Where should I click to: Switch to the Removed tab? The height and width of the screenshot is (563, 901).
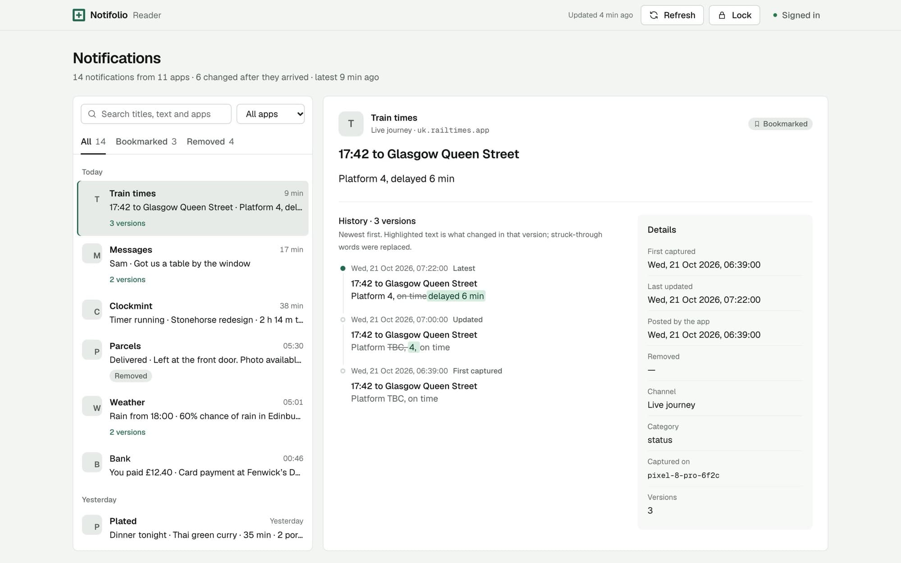point(210,141)
